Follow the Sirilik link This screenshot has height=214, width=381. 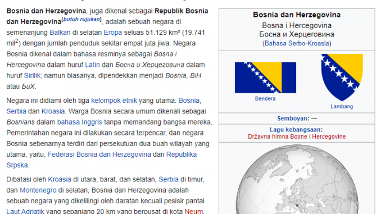pos(32,75)
